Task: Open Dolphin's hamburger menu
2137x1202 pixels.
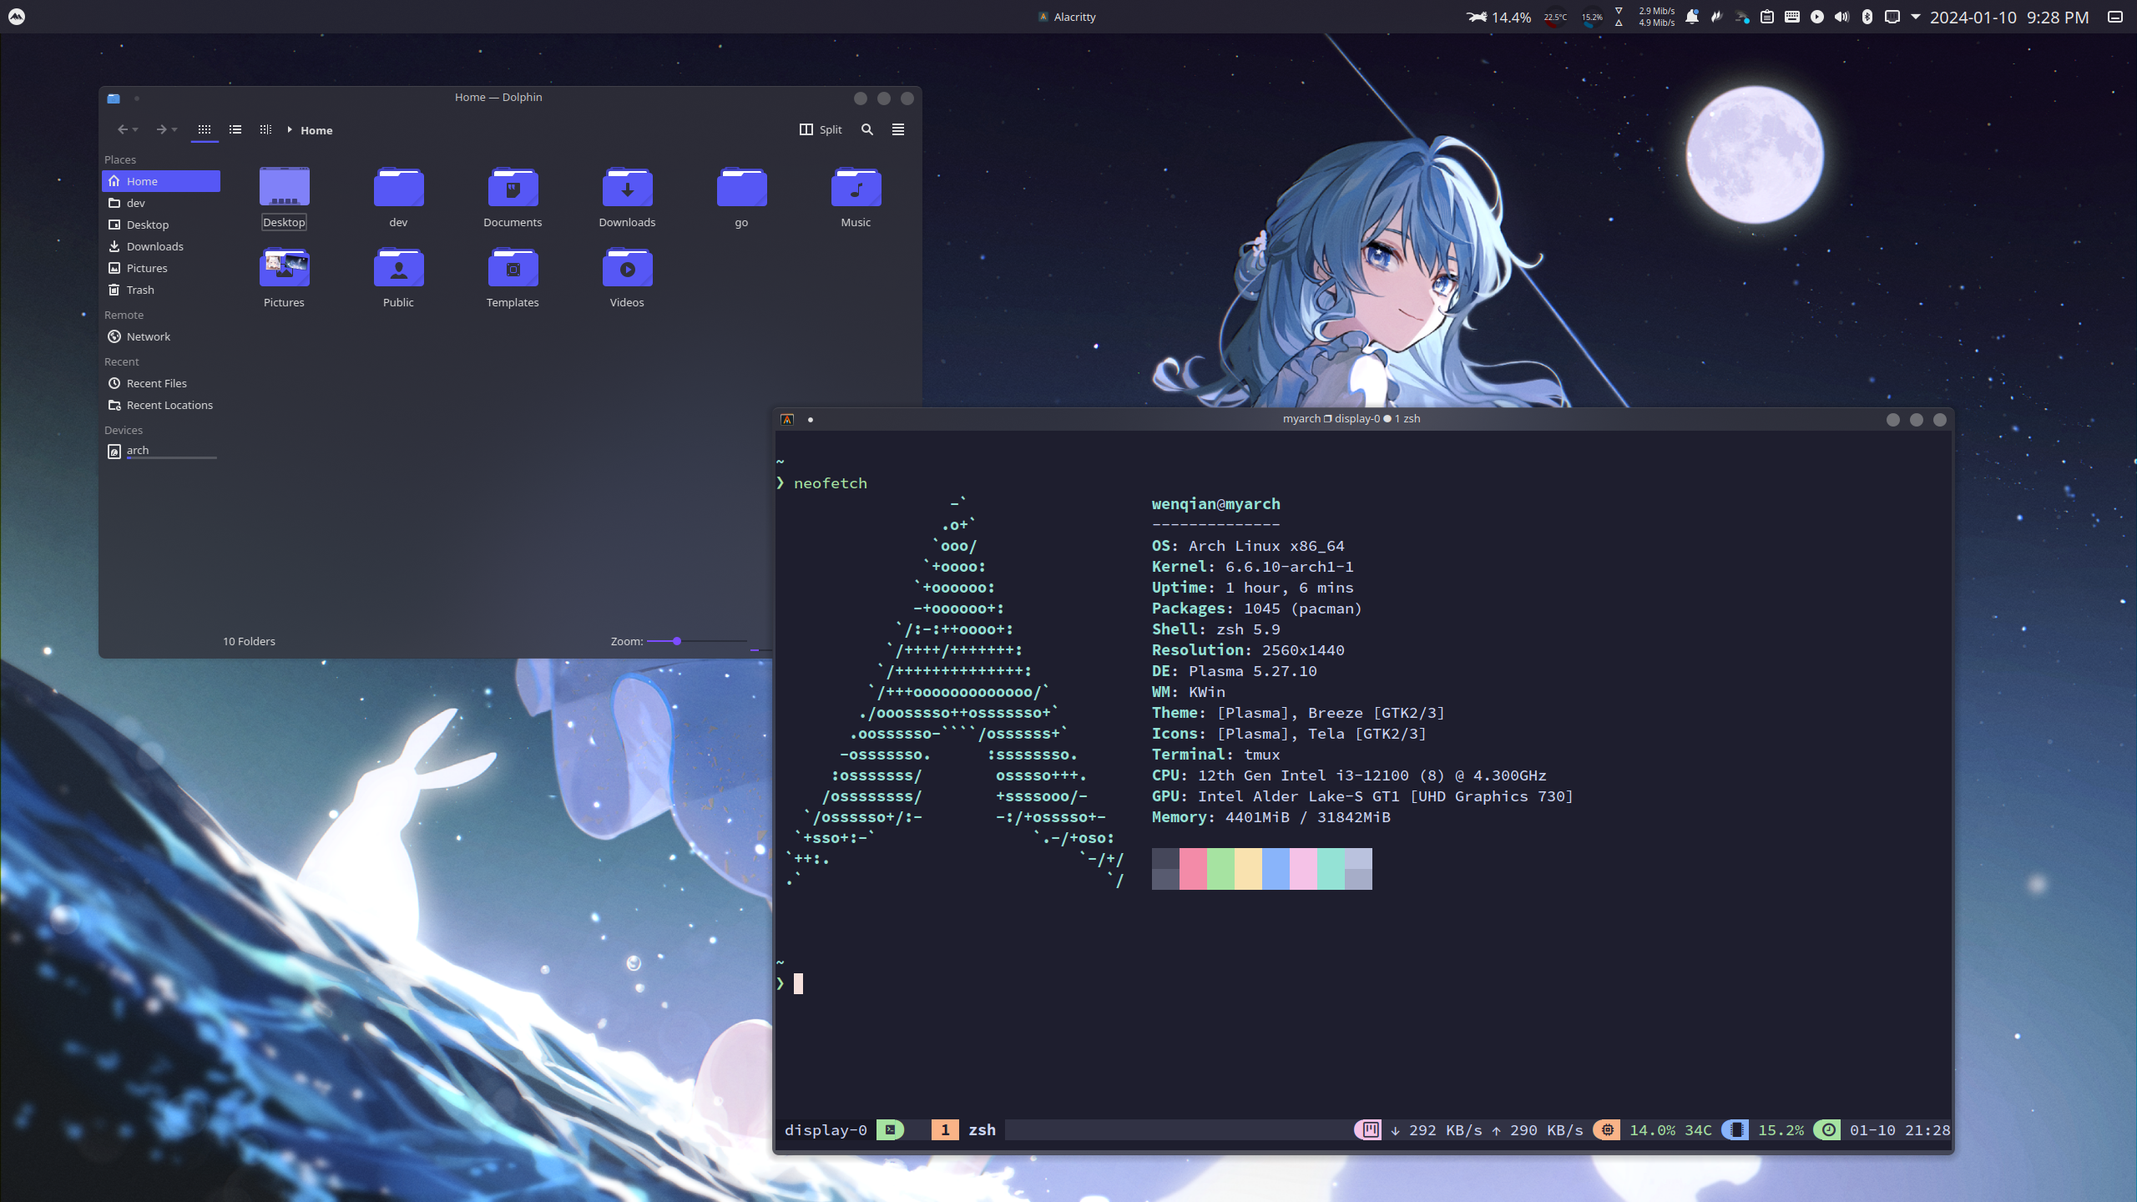Action: click(898, 129)
